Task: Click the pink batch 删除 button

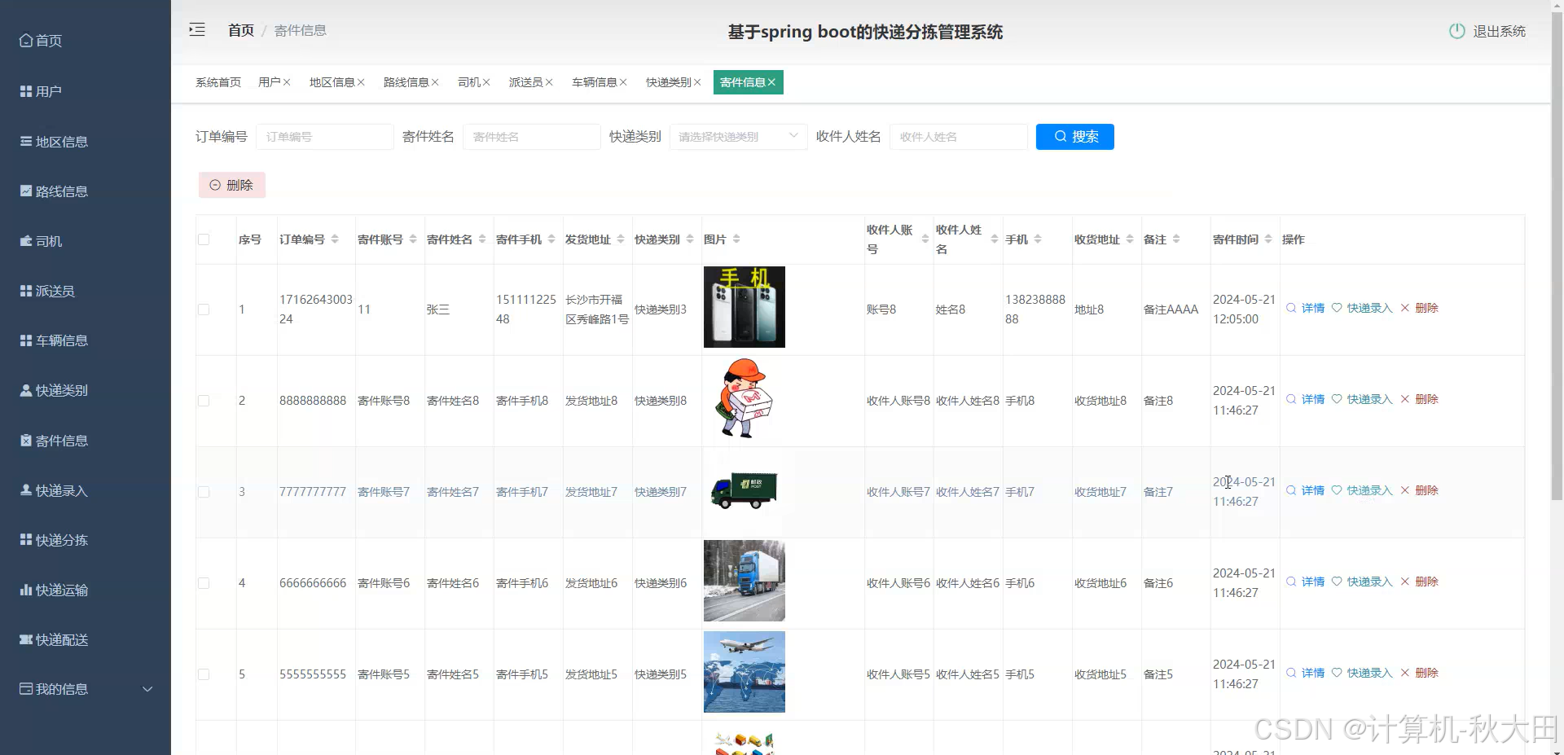Action: tap(232, 185)
